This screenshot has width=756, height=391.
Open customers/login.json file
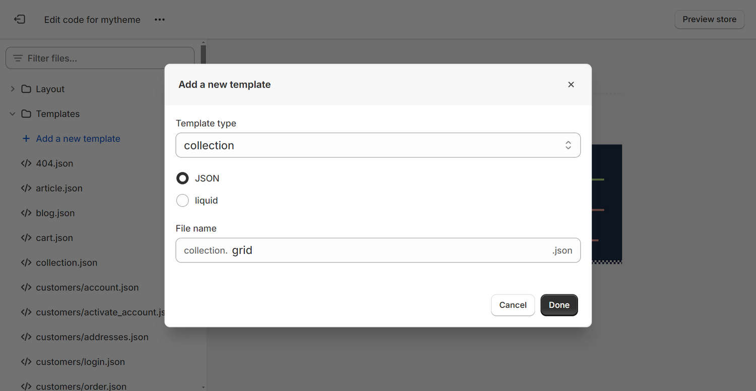pos(80,362)
